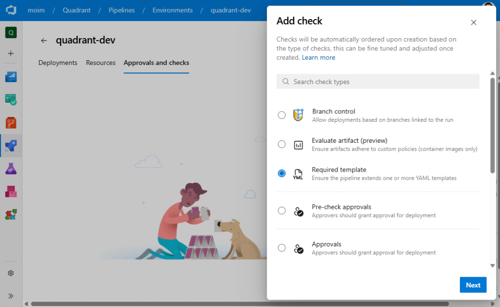500x307 pixels.
Task: Click the Search check types field
Action: tap(378, 82)
